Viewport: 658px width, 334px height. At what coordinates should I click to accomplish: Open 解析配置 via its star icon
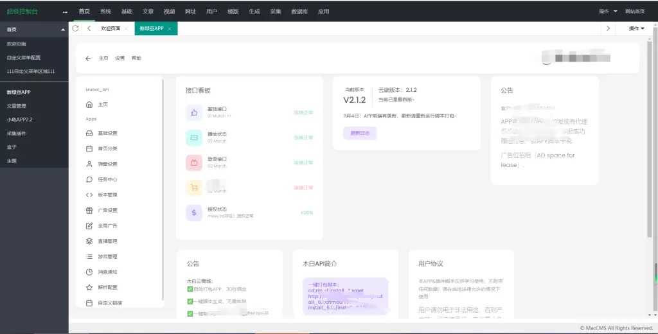point(89,287)
